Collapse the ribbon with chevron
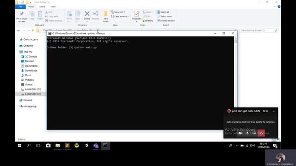The width and height of the screenshot is (296, 166). coord(275,6)
